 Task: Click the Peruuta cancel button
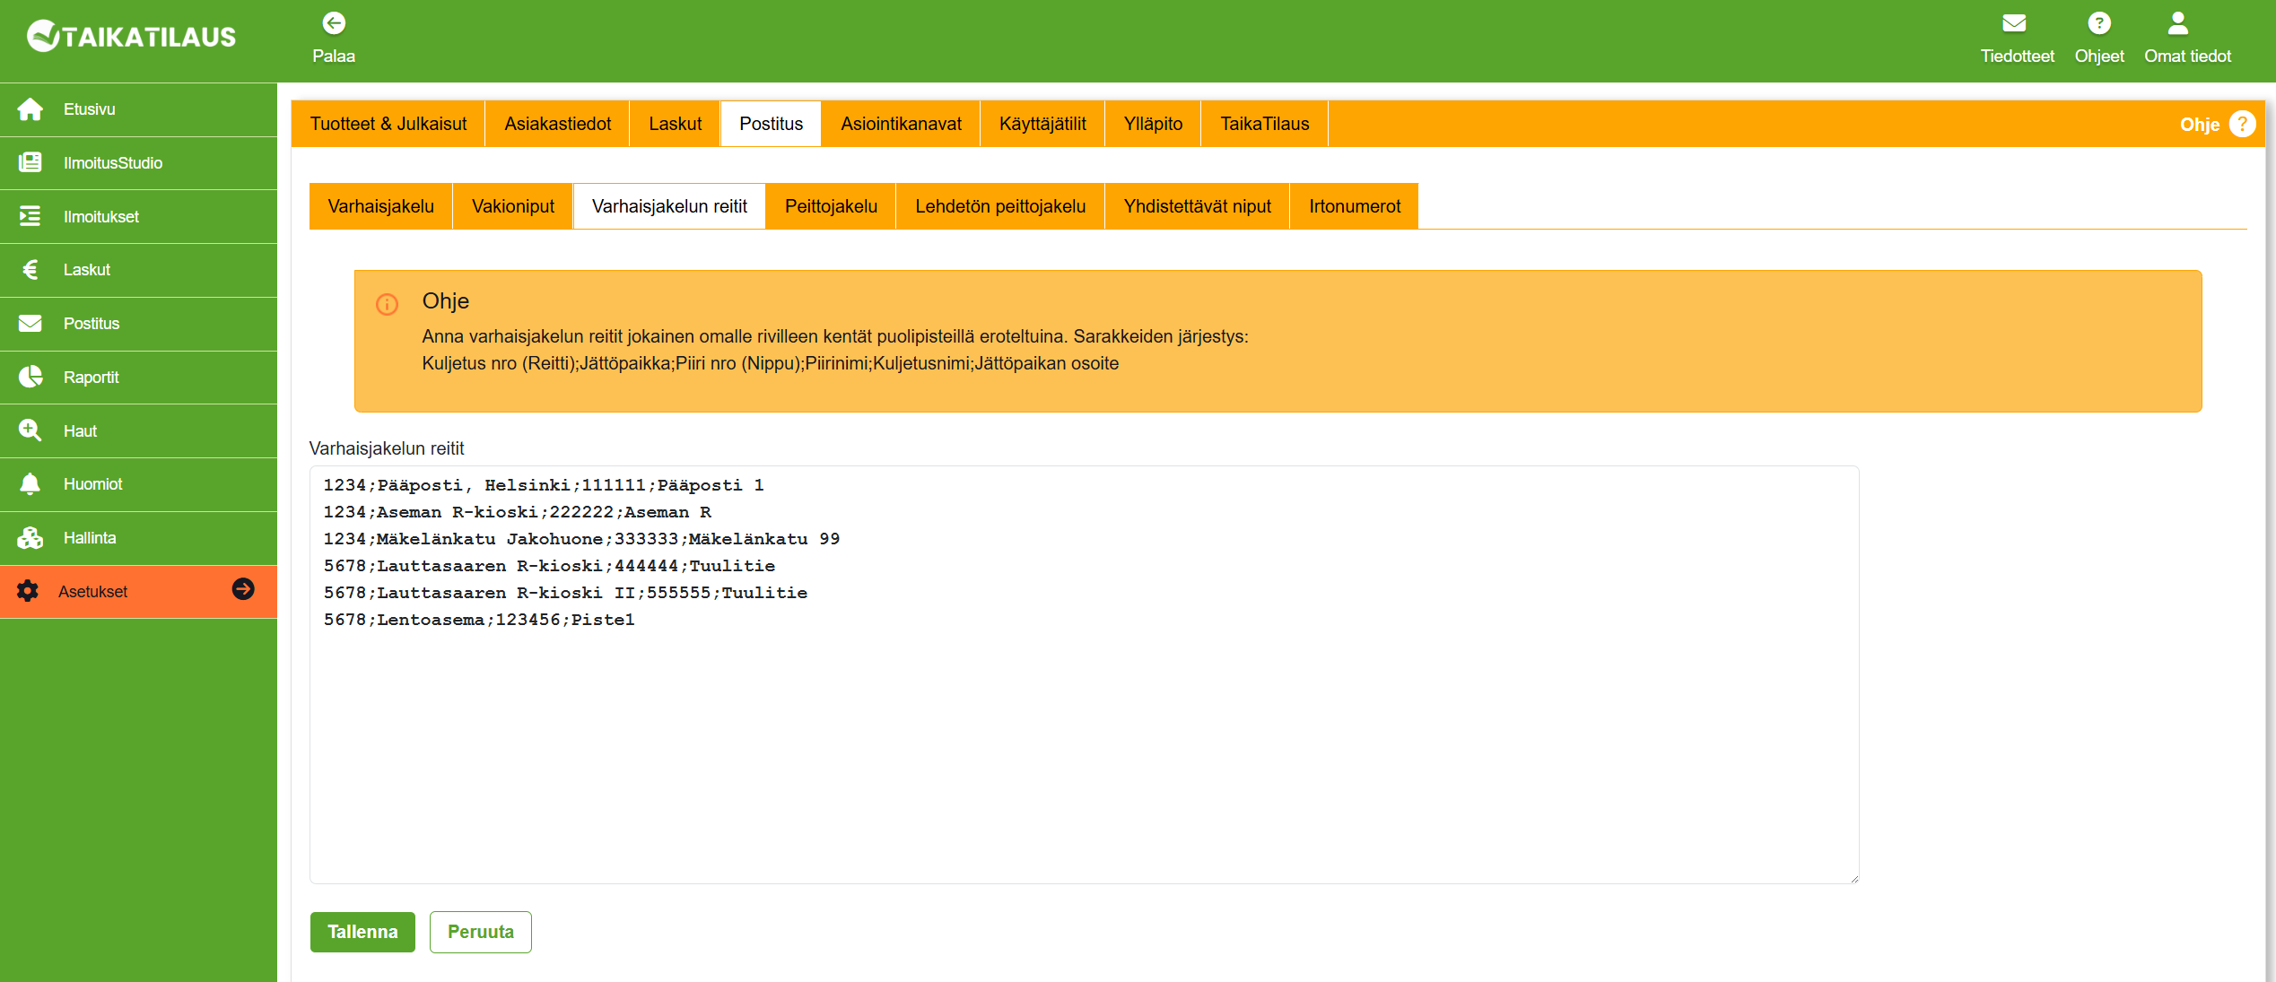click(x=480, y=932)
